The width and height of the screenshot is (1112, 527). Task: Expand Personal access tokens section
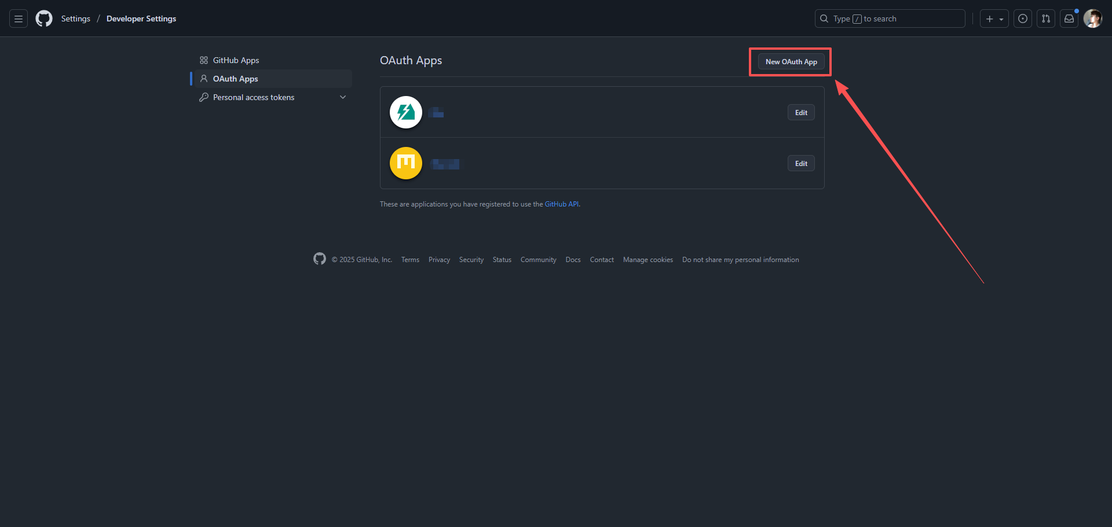pyautogui.click(x=343, y=97)
